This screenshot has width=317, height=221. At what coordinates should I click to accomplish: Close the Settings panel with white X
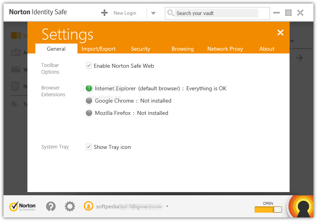pos(280,32)
